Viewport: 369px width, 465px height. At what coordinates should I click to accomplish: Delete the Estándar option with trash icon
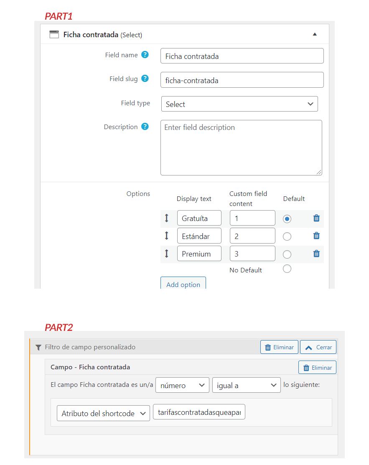coord(316,236)
